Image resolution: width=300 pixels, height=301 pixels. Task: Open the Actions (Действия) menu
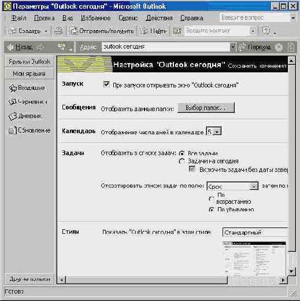(159, 18)
